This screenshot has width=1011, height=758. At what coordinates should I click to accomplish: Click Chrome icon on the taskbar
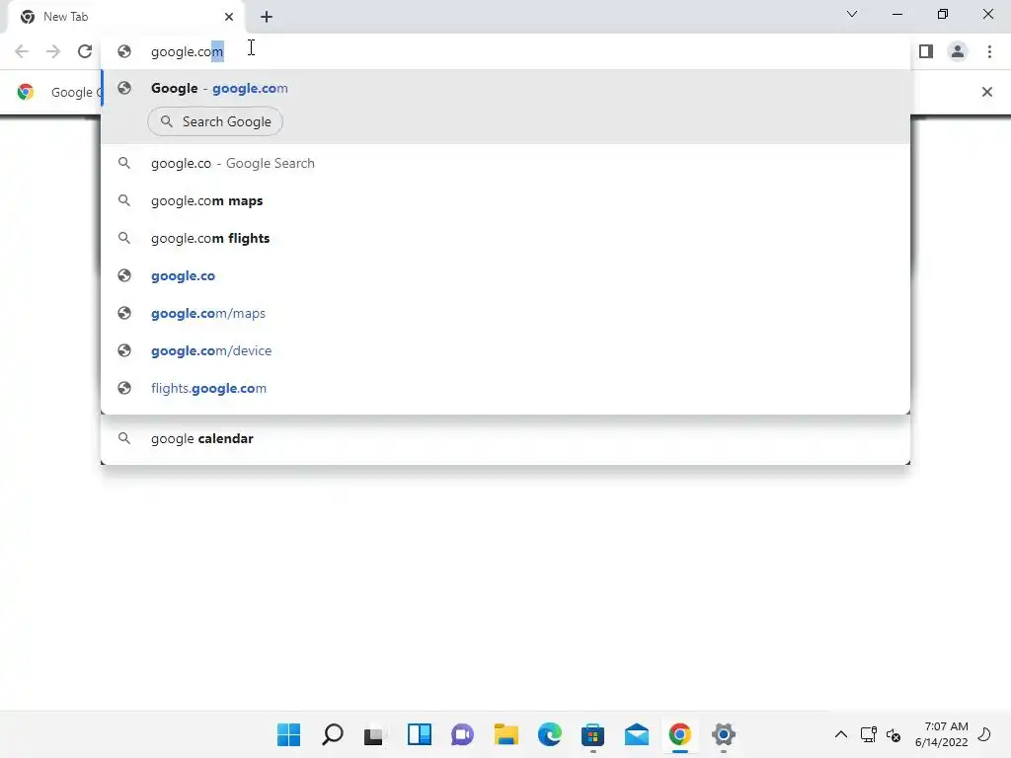pos(679,734)
